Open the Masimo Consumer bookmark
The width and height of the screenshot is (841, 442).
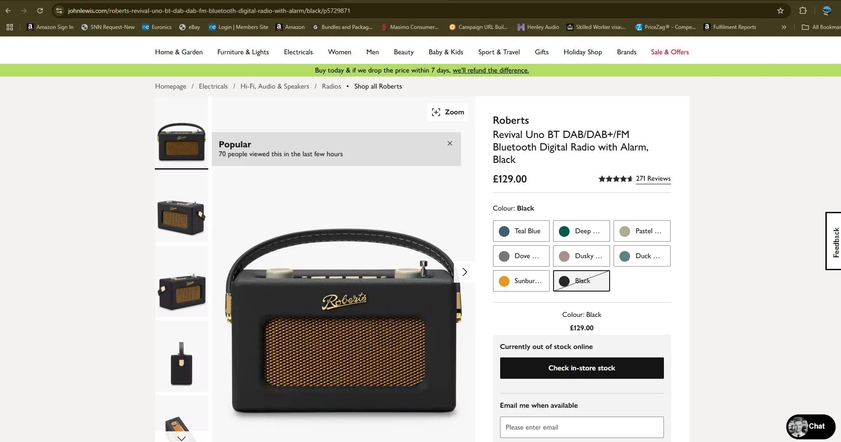410,27
